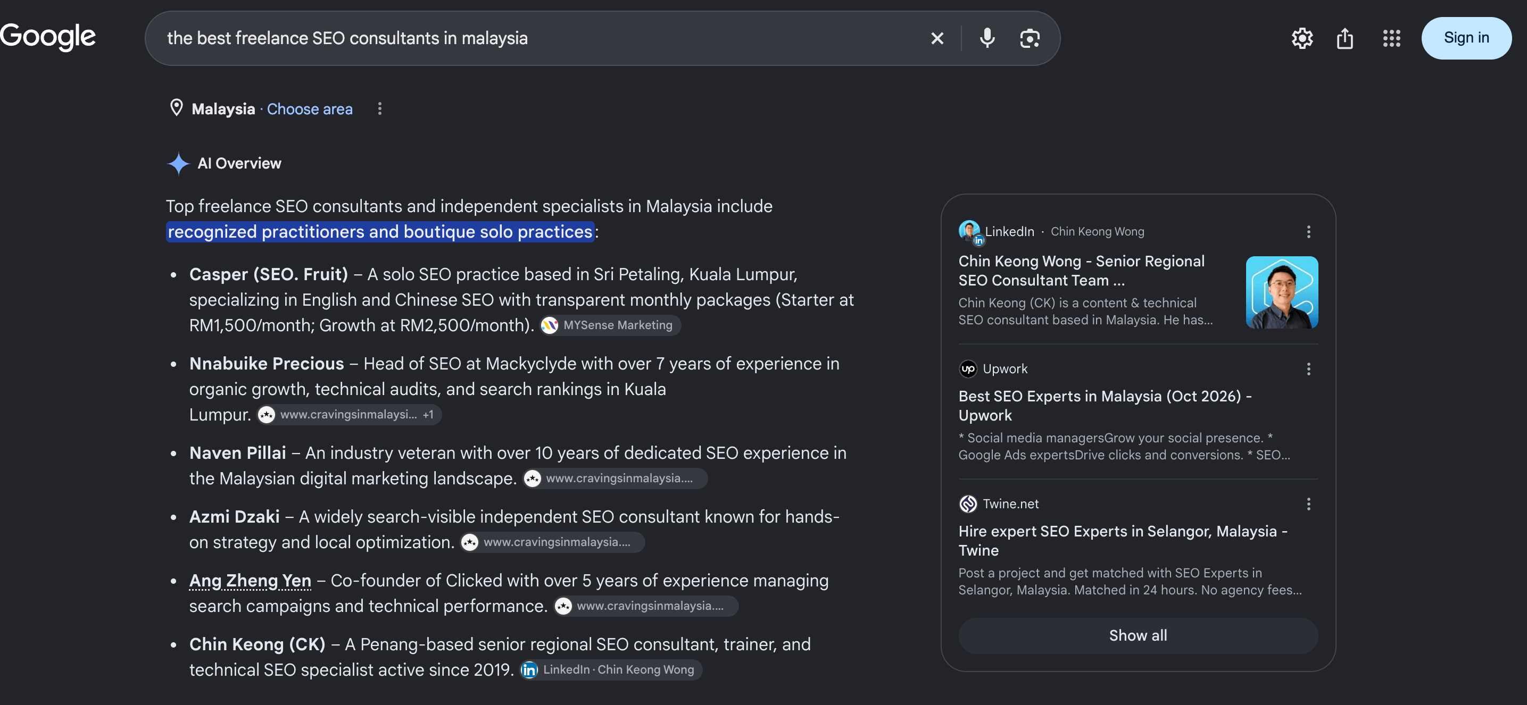Open location options three-dot menu
Screen dimensions: 1527x705
coord(380,108)
